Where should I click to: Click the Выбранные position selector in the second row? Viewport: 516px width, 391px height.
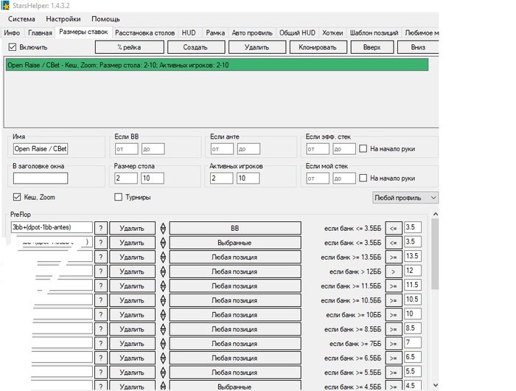(x=234, y=242)
